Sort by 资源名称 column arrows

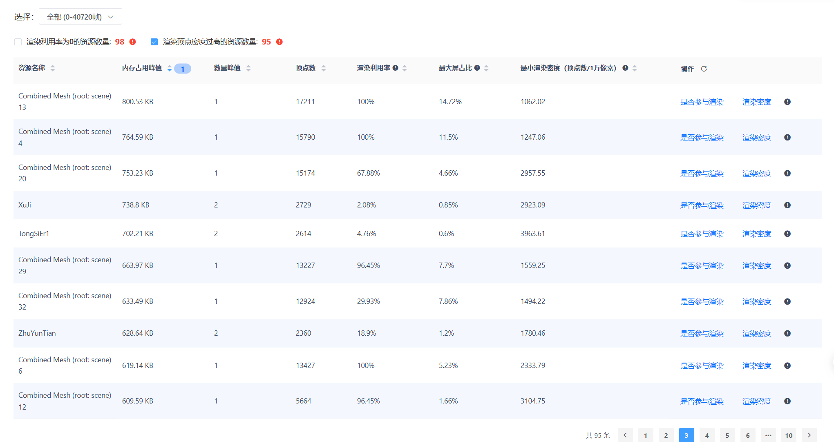tap(53, 68)
